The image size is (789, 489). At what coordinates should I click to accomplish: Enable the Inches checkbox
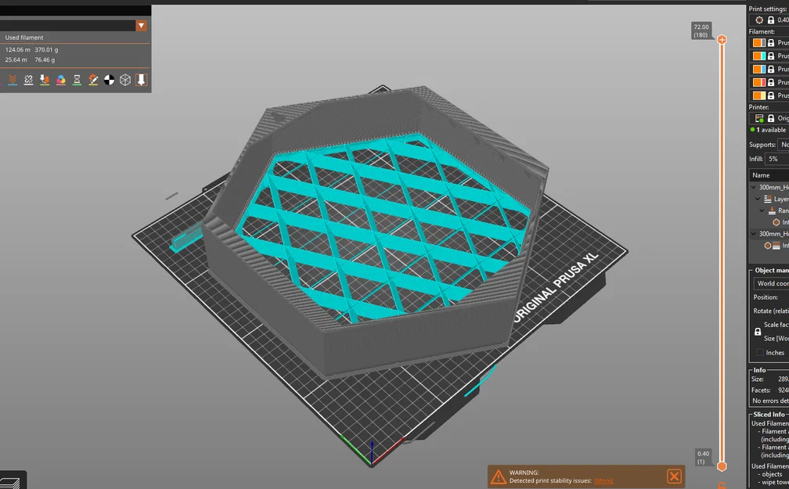click(x=760, y=351)
